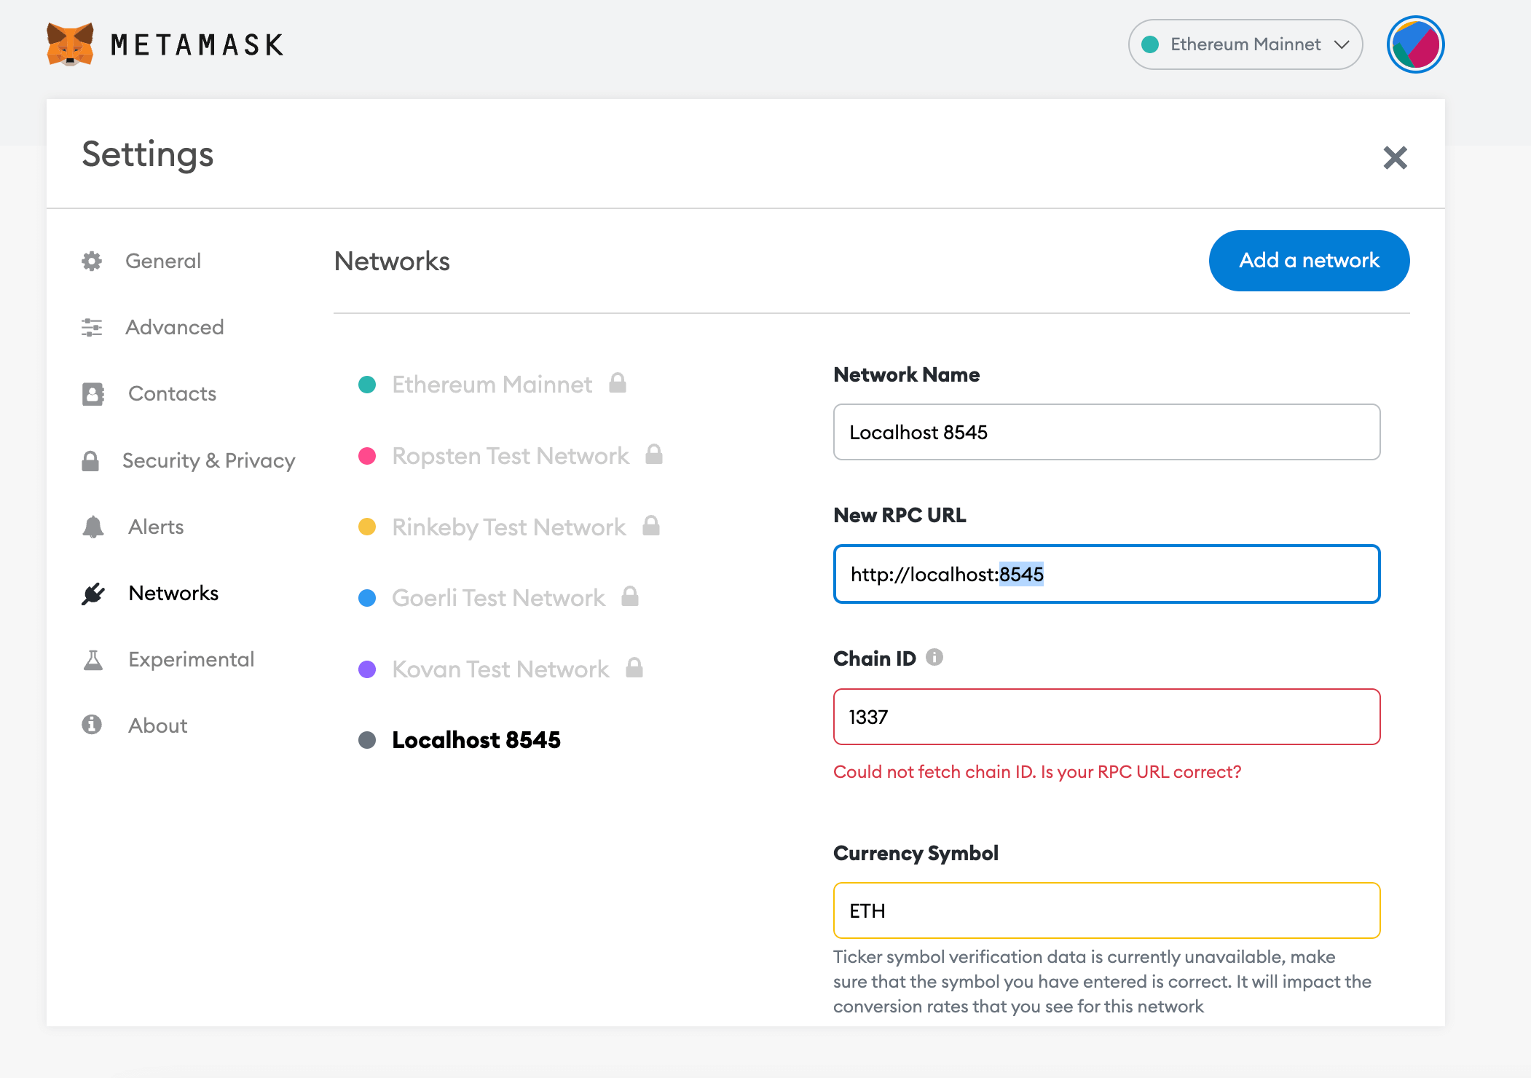The height and width of the screenshot is (1078, 1531).
Task: Select Ropsten Test Network in the list
Action: 511,455
